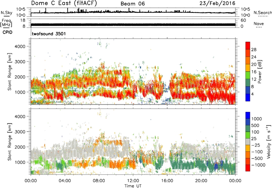Click the 'Time UT' axis title

[133, 186]
